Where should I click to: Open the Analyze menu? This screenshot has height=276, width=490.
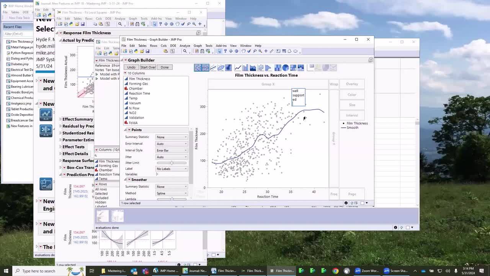pos(185,46)
